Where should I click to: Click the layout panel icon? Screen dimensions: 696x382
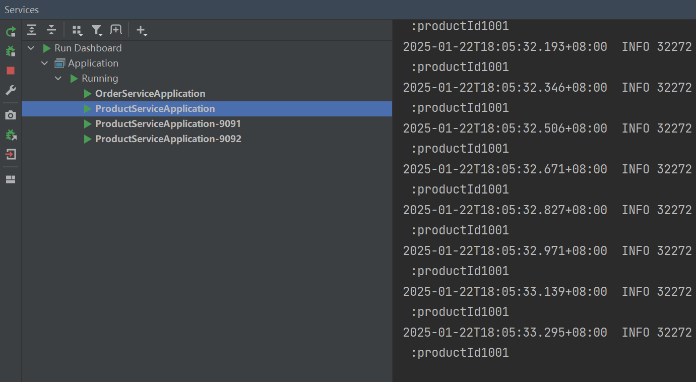[x=11, y=179]
